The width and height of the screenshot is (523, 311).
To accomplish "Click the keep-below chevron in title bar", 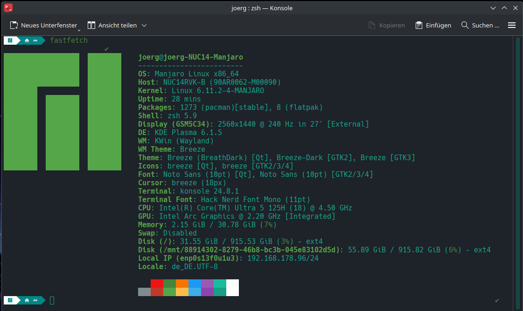I will click(x=493, y=8).
